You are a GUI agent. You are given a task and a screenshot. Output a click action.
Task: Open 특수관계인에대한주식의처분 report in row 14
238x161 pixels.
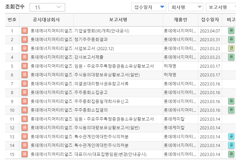102,145
